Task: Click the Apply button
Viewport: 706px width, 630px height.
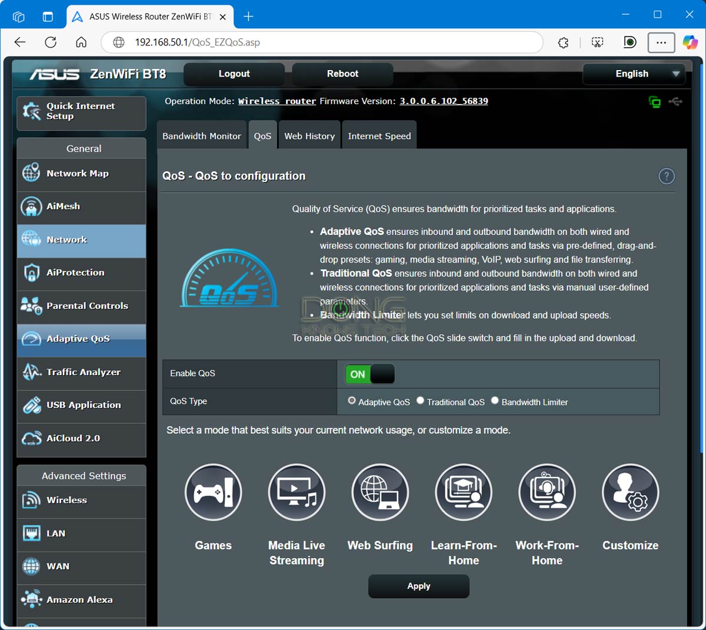Action: 419,586
